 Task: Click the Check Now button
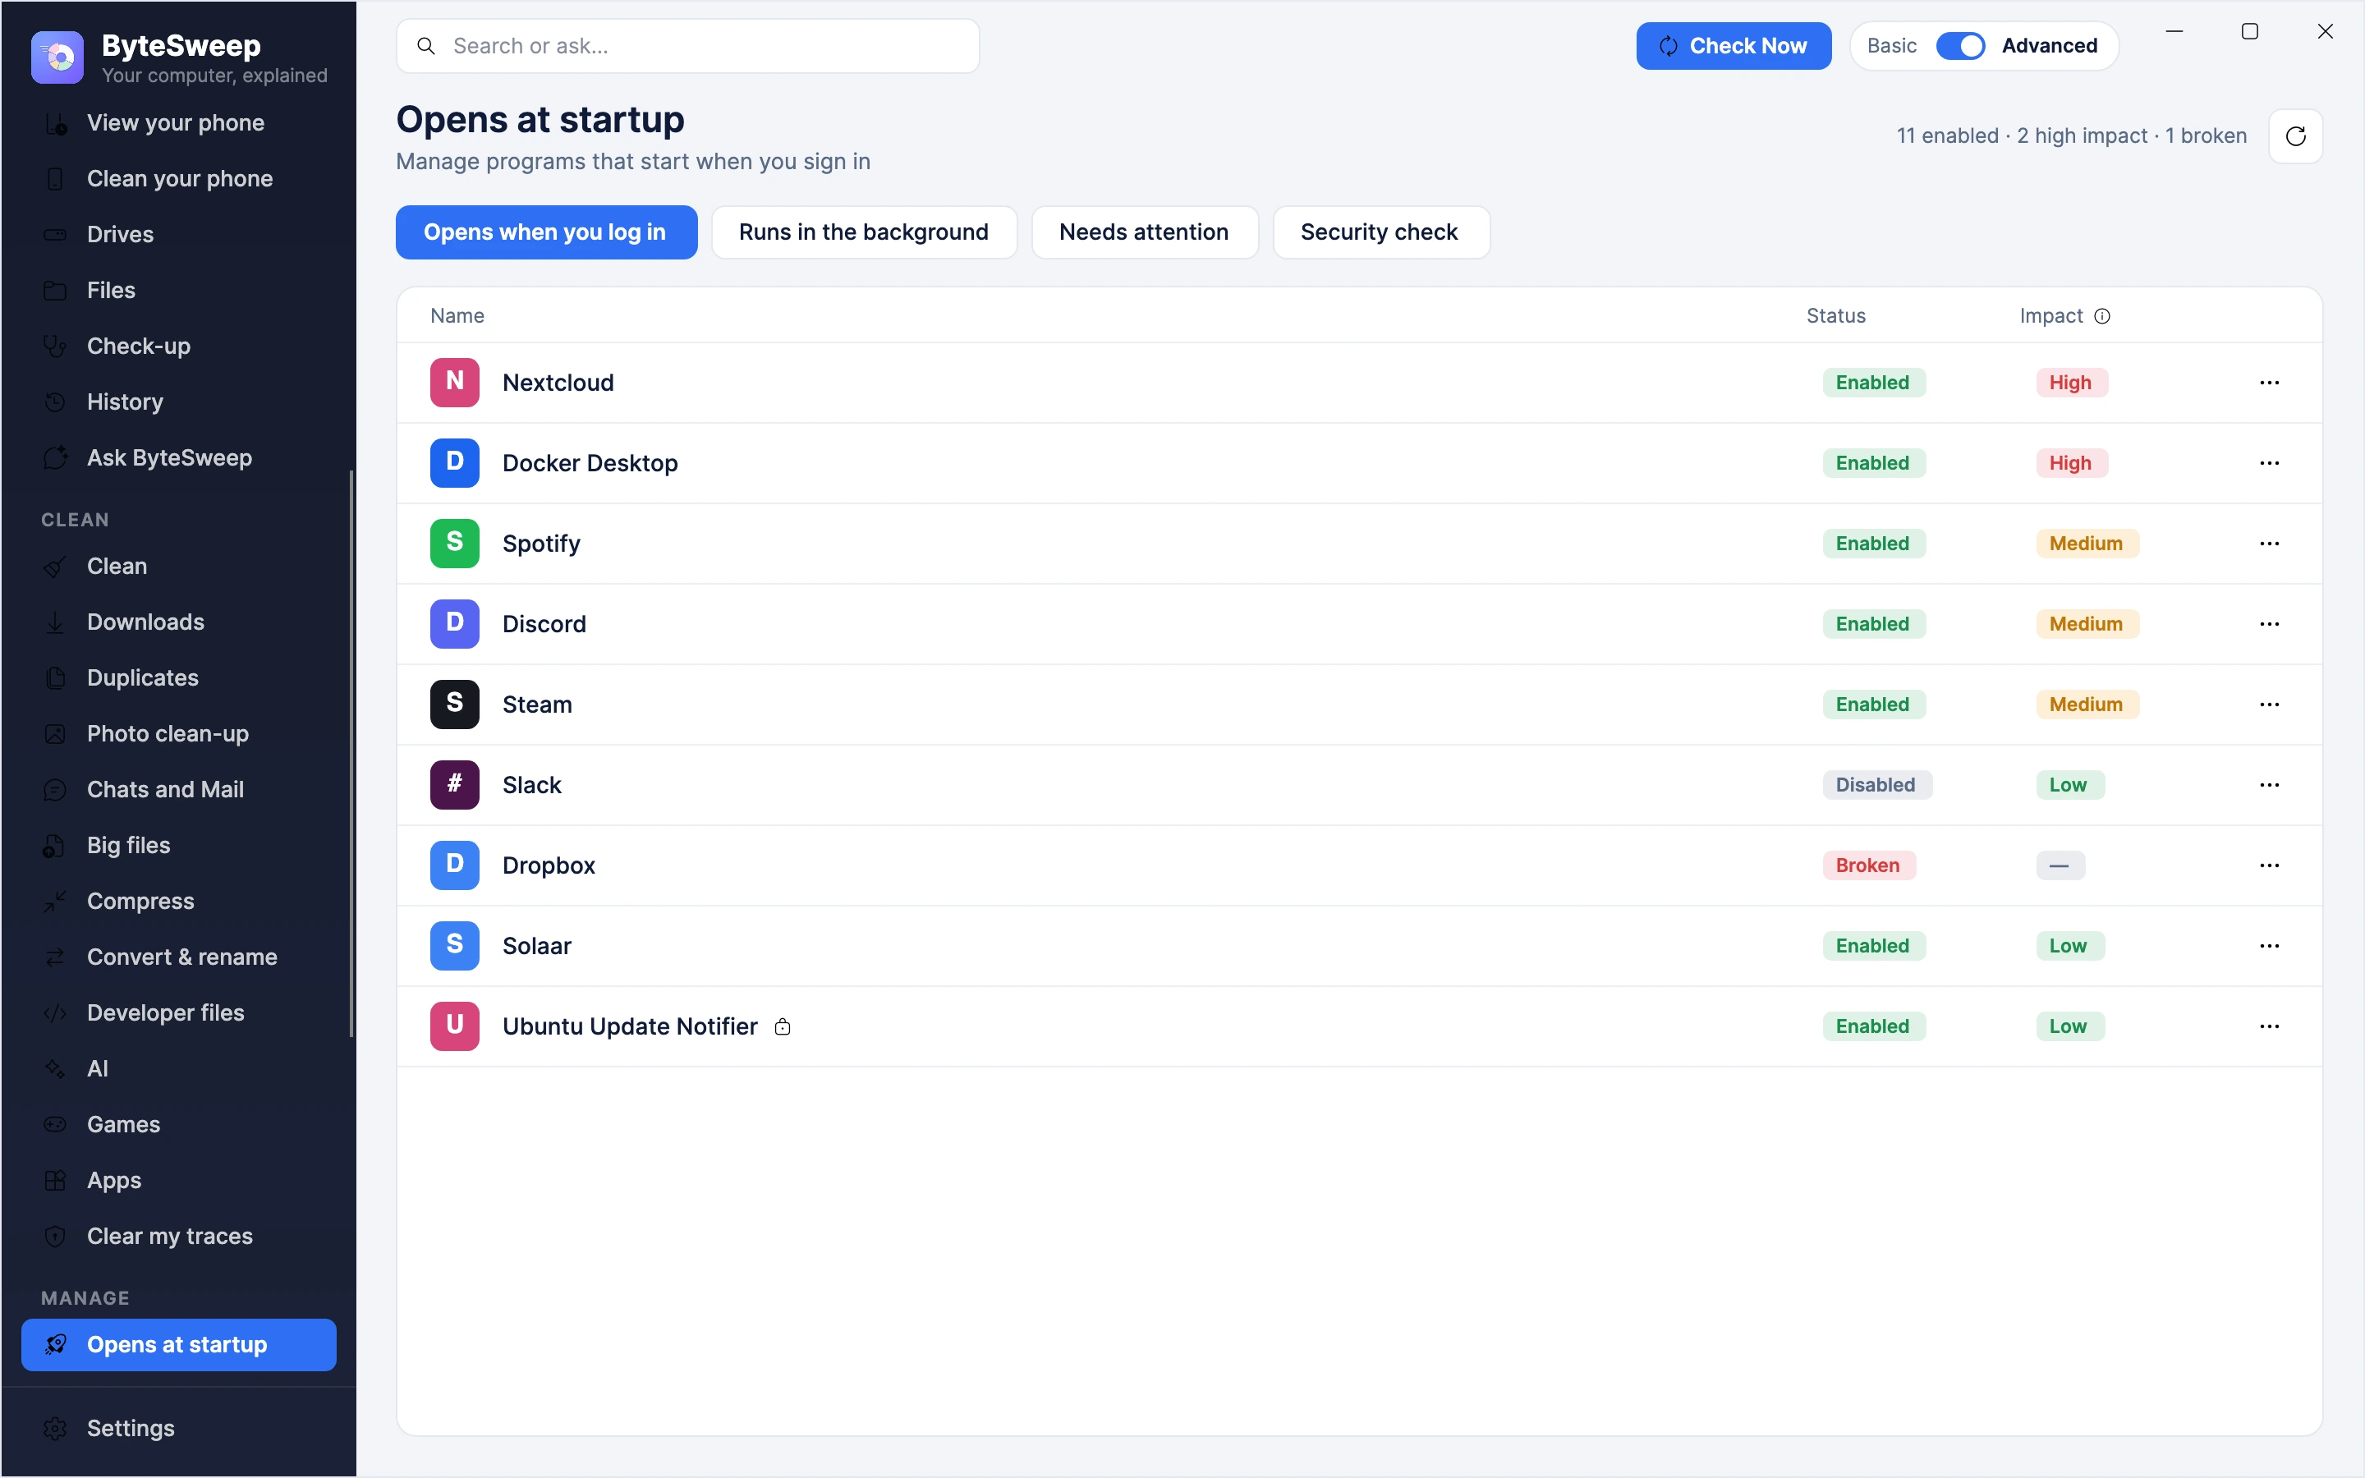[x=1733, y=46]
